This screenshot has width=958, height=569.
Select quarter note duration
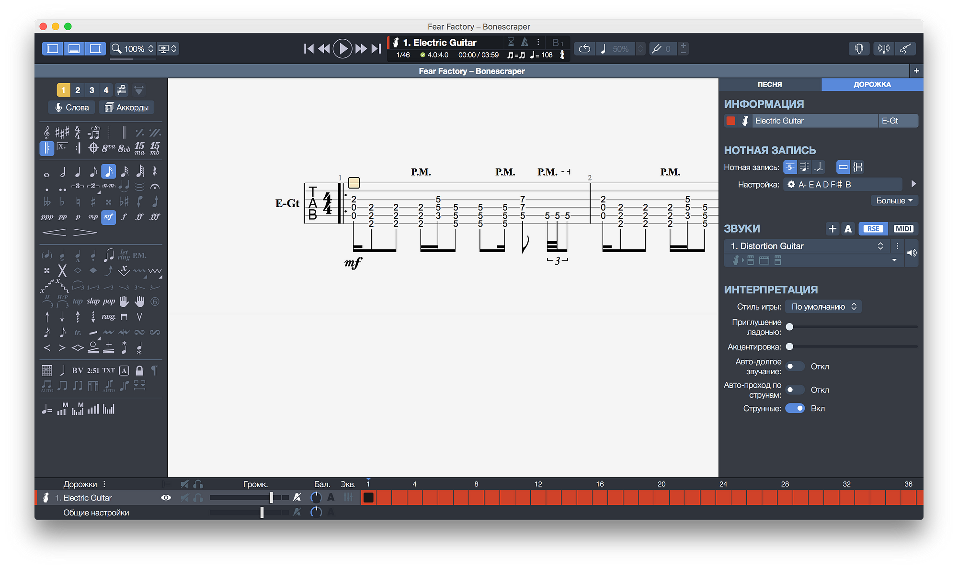78,172
